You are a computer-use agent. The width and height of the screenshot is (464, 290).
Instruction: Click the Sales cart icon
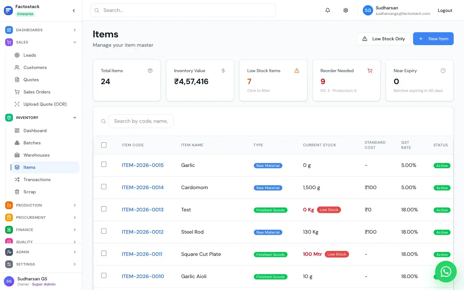pyautogui.click(x=9, y=42)
